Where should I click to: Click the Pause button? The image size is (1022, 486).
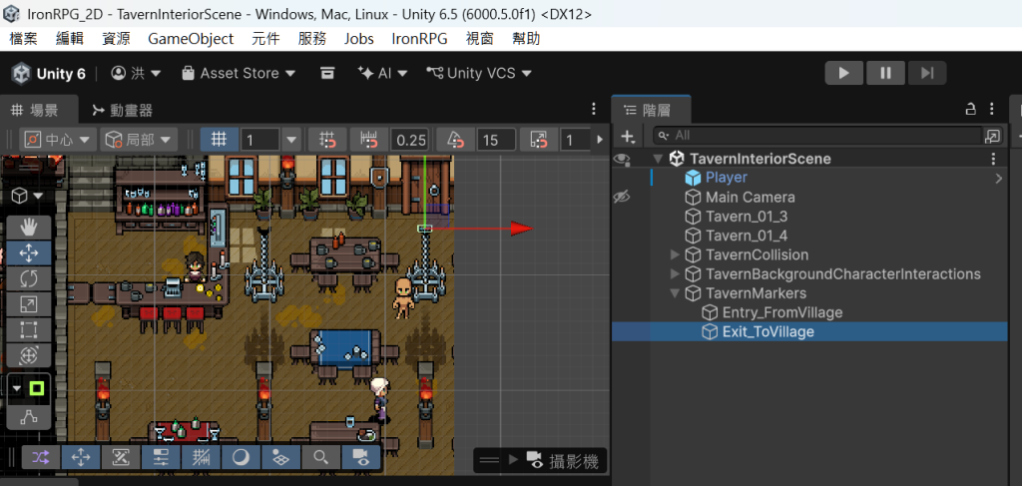click(885, 73)
